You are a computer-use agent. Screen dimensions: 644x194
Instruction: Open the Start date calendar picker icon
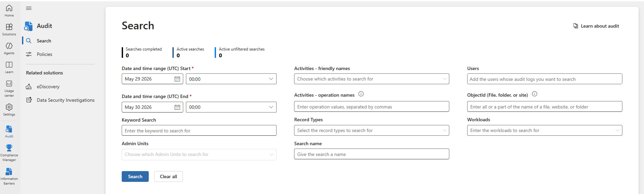coord(177,79)
